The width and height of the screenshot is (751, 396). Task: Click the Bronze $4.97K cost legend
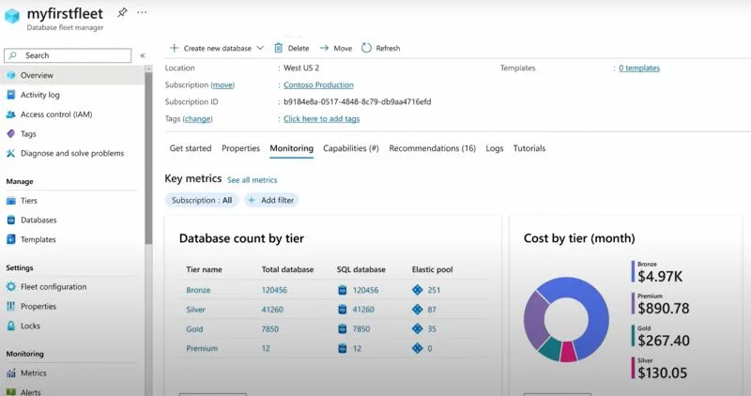[658, 271]
